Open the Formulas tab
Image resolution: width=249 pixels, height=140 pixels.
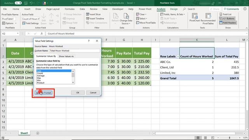point(70,9)
